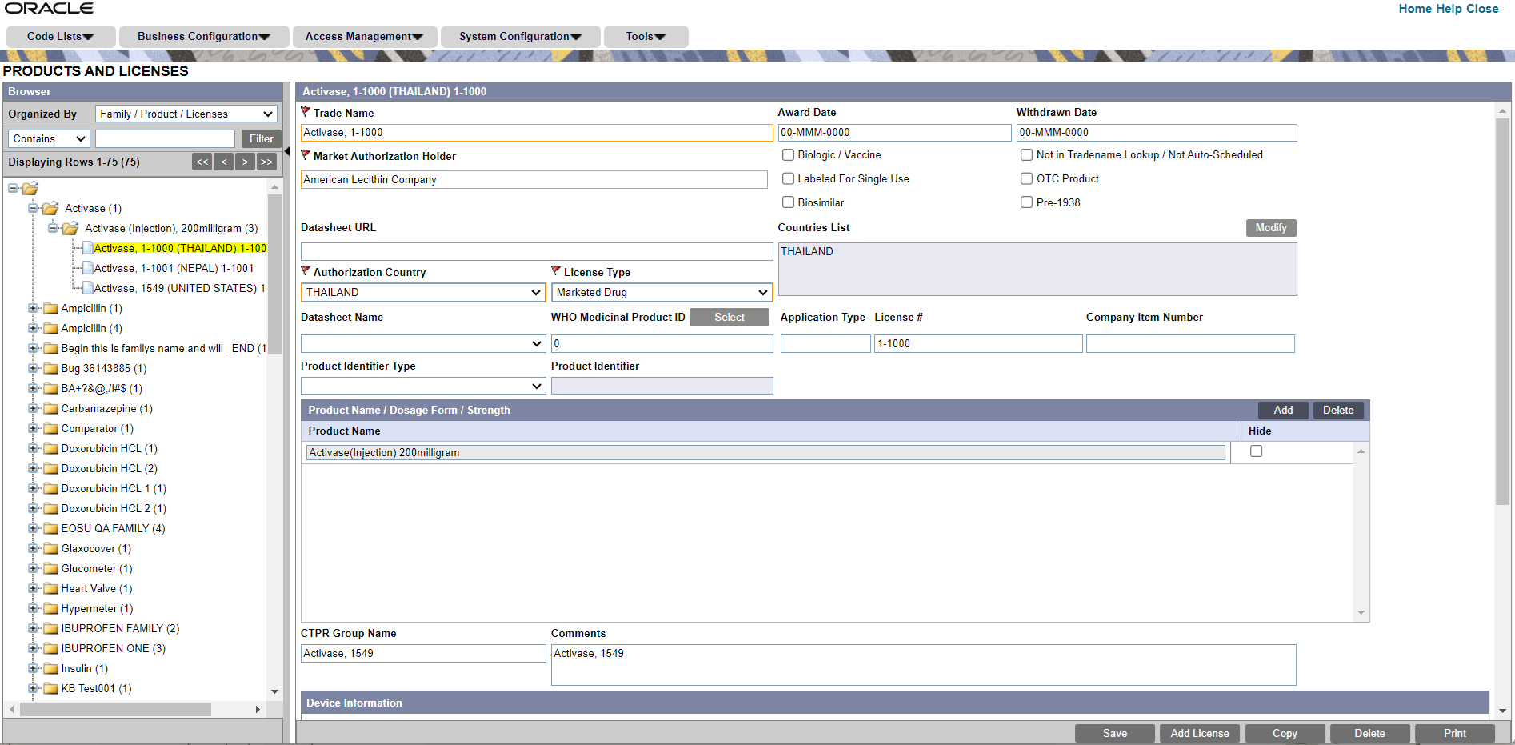Open the Contains filter type dropdown
1515x745 pixels.
(49, 138)
